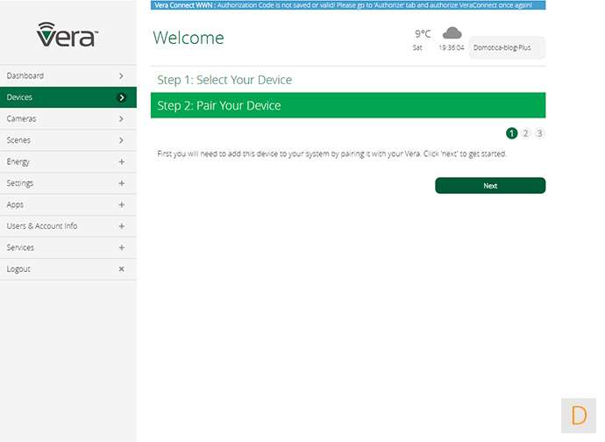
Task: Jump to wizard step 2 circle
Action: (525, 133)
